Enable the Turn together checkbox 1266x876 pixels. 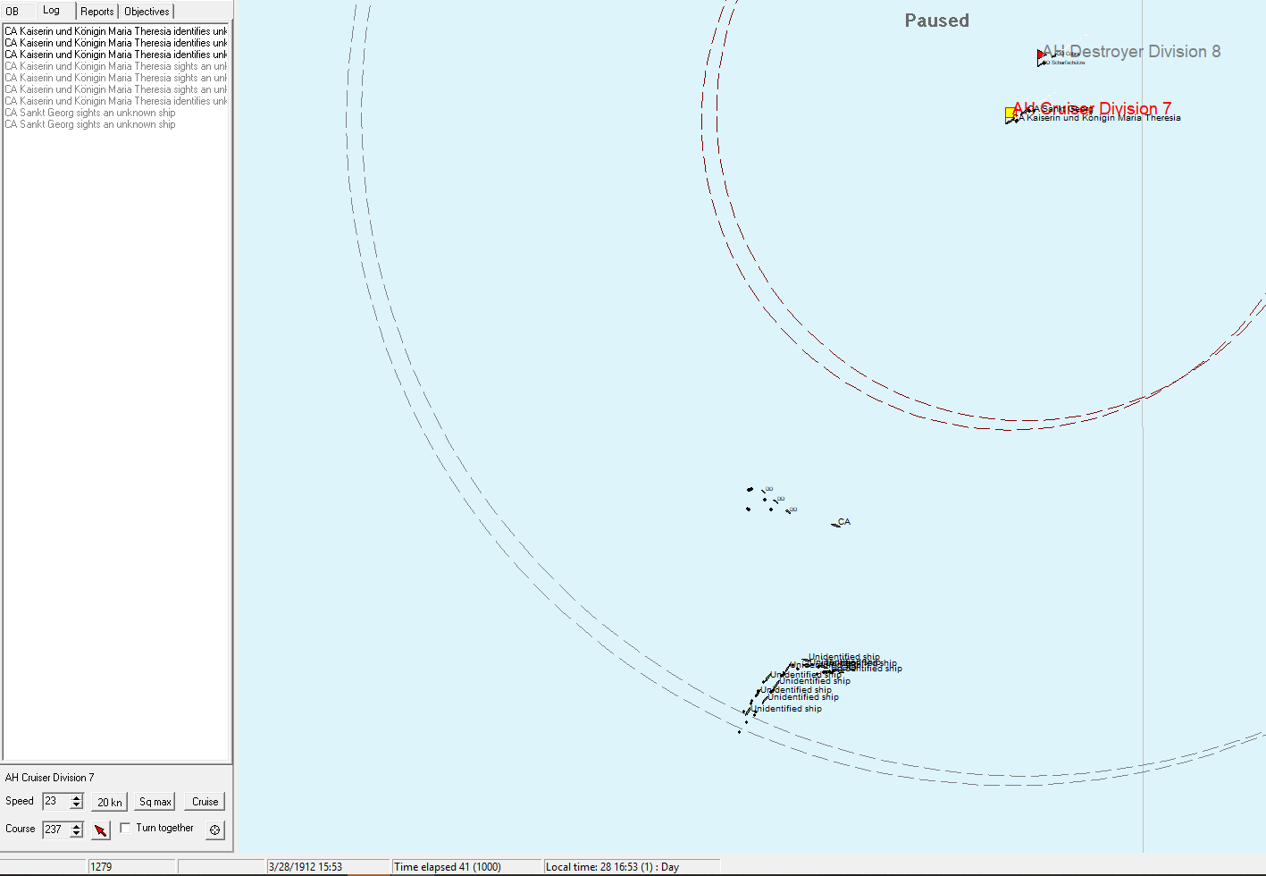point(125,828)
